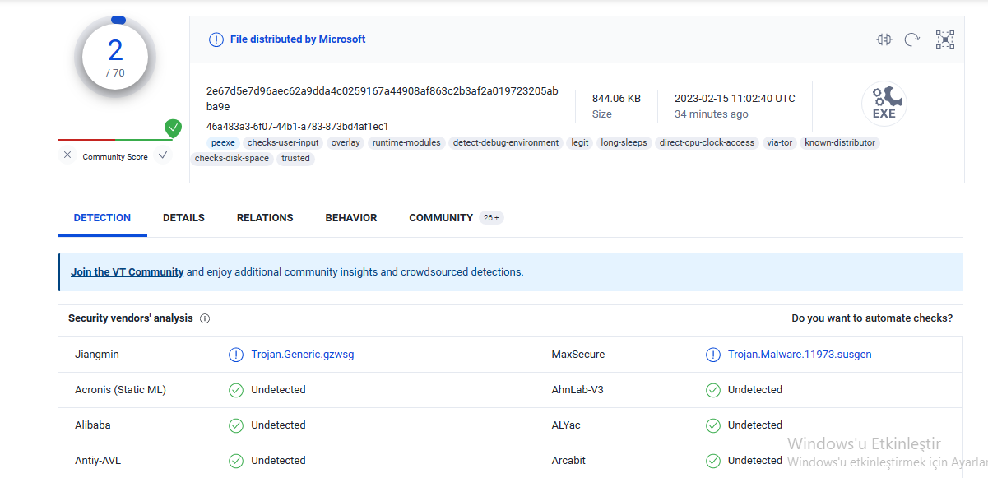Image resolution: width=988 pixels, height=478 pixels.
Task: Click info icon next to Security vendors' analysis
Action: pos(205,318)
